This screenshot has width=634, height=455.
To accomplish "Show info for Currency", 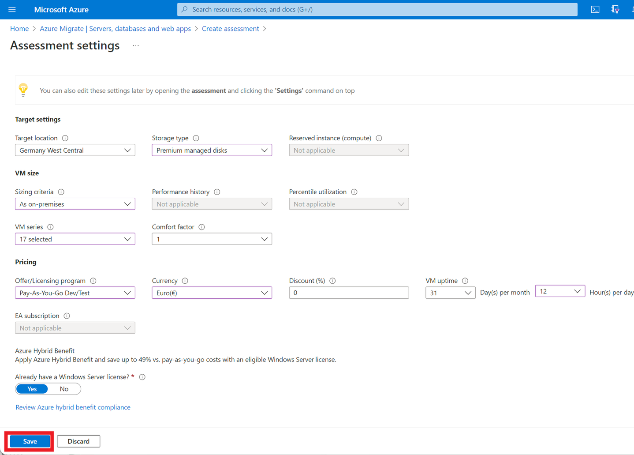I will [x=185, y=281].
